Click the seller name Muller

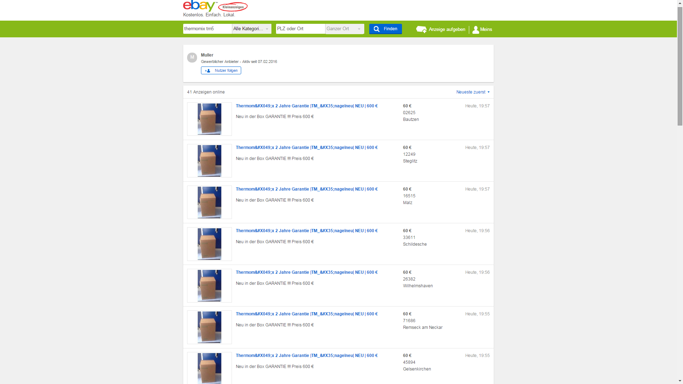(207, 55)
